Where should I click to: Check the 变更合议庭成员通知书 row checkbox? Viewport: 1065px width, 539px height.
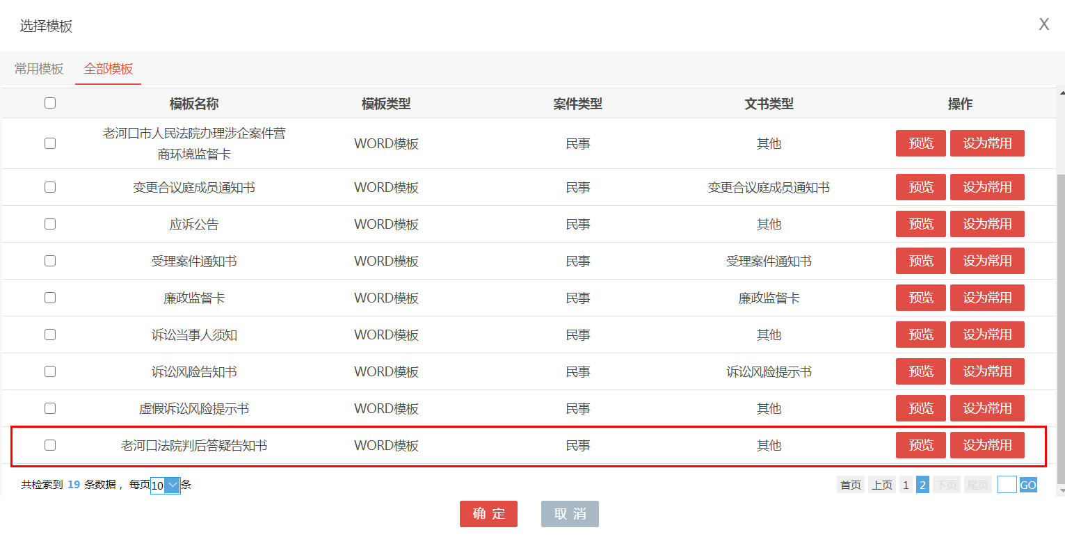click(x=50, y=187)
